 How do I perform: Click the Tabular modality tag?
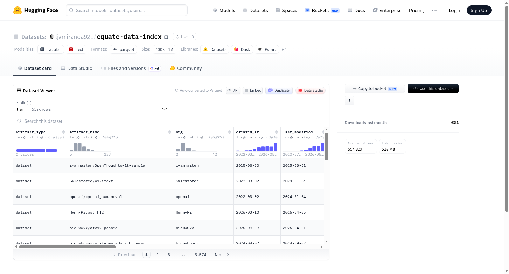(x=51, y=49)
